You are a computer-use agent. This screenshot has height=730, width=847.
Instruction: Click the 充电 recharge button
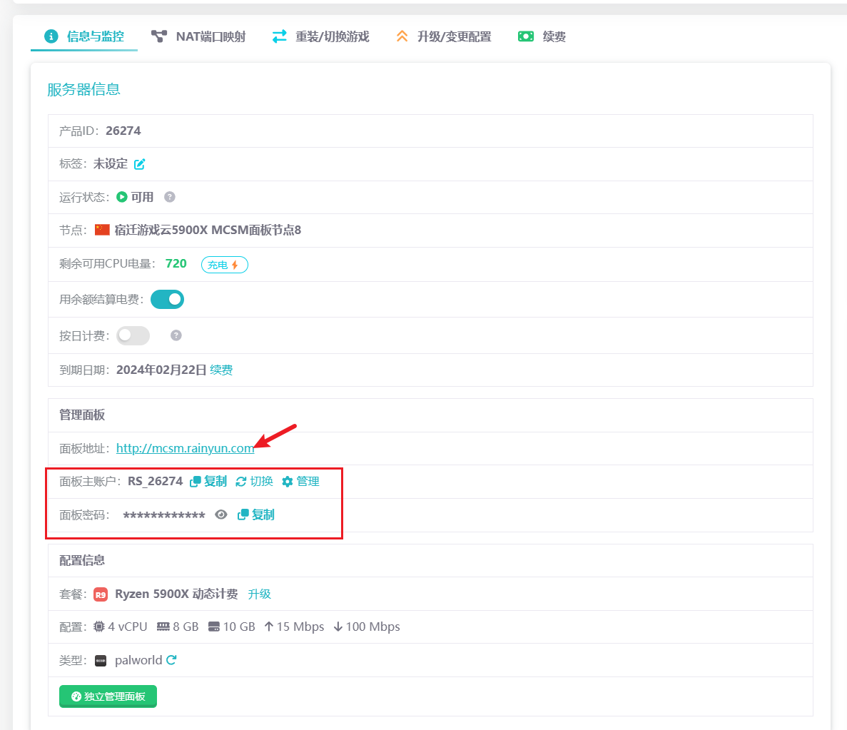(224, 265)
